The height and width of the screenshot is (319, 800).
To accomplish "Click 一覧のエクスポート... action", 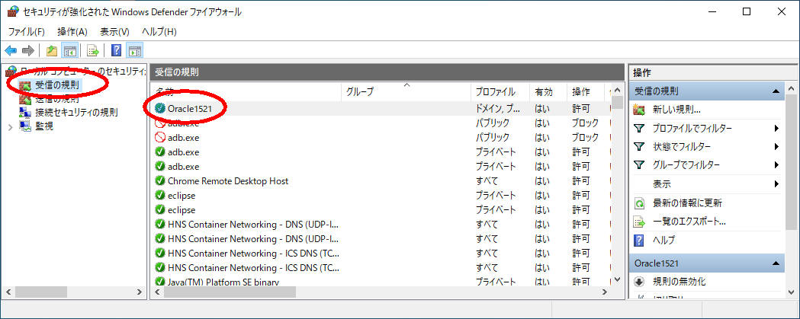I will click(689, 222).
